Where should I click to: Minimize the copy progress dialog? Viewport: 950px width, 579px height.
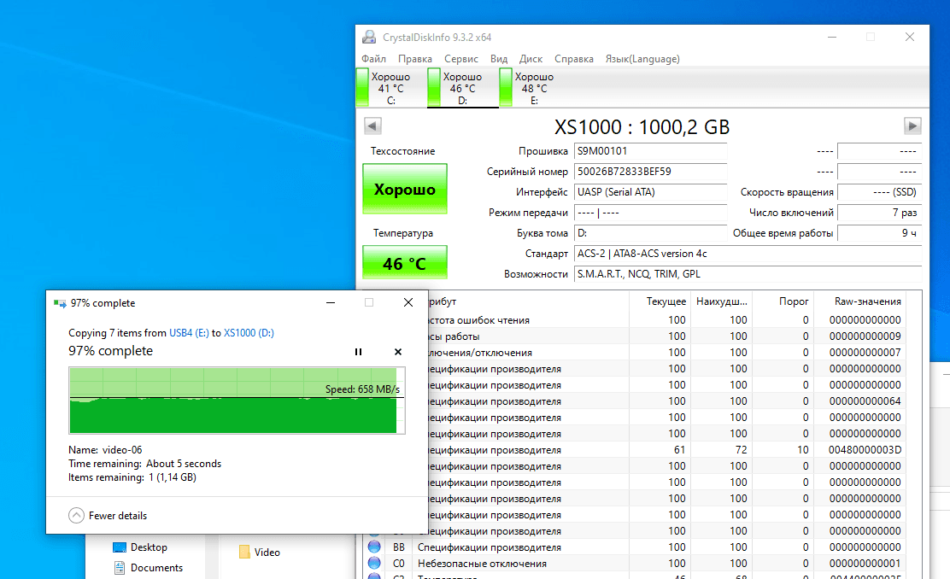pos(331,302)
